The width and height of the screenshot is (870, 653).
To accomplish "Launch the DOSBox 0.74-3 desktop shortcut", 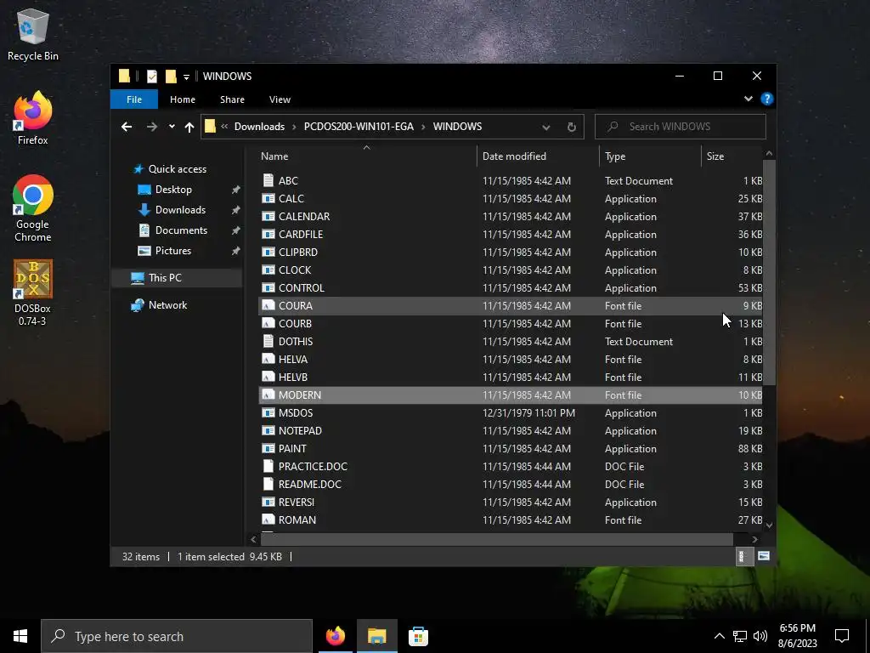I will pyautogui.click(x=33, y=292).
